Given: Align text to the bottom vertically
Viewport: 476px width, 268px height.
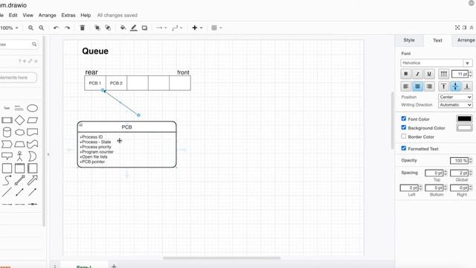Looking at the screenshot, I should coord(467,86).
